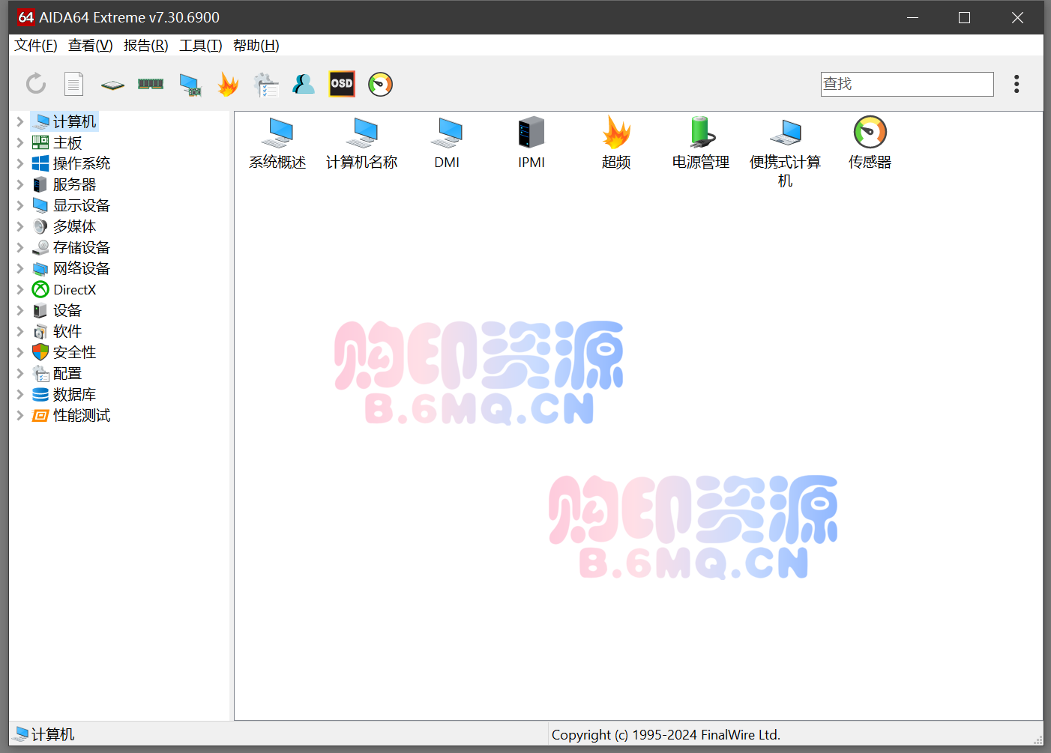
Task: Expand the 设备 tree arrow
Action: pos(20,310)
